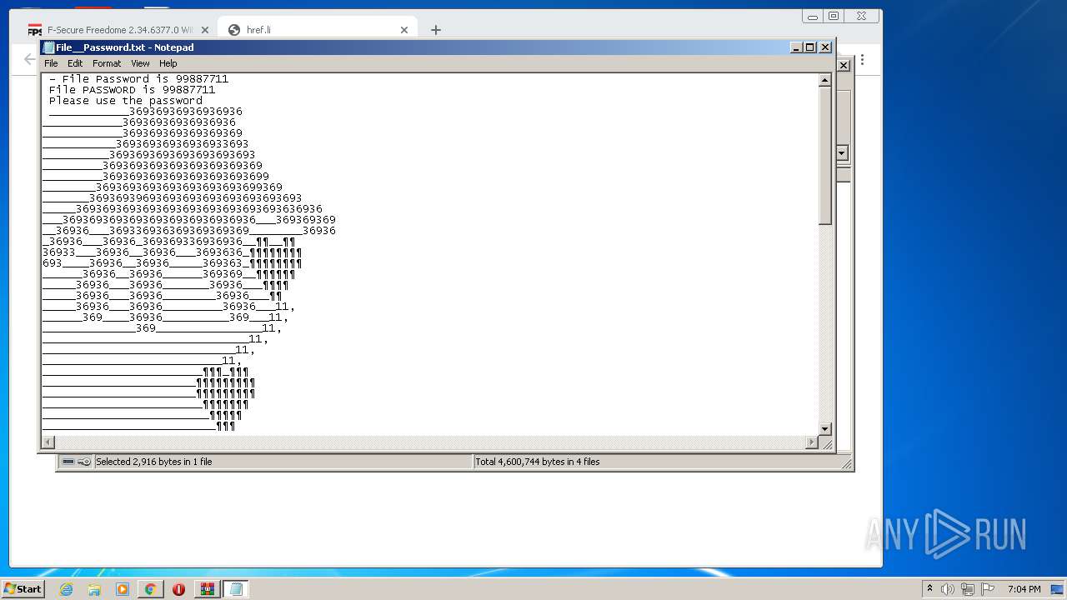
Task: Click the line 'File PASSWORD is 99887711'
Action: click(x=132, y=90)
